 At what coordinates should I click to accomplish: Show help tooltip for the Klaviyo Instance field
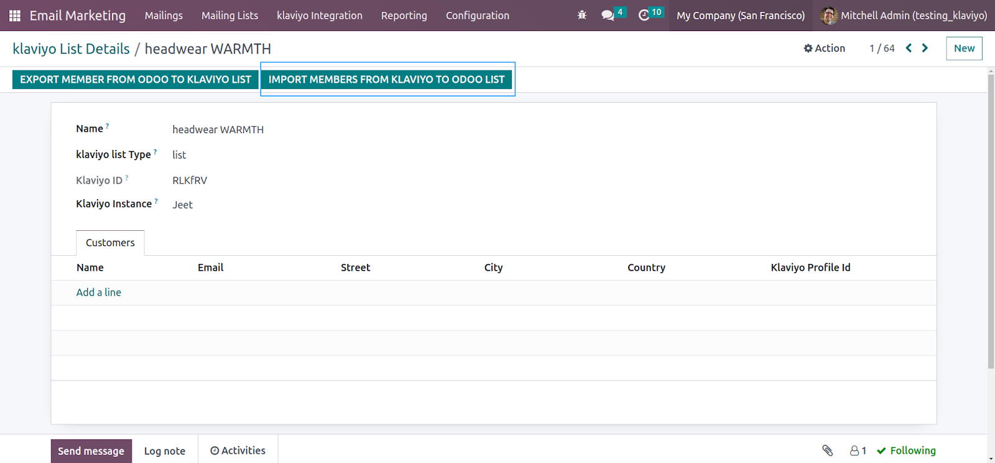click(156, 201)
